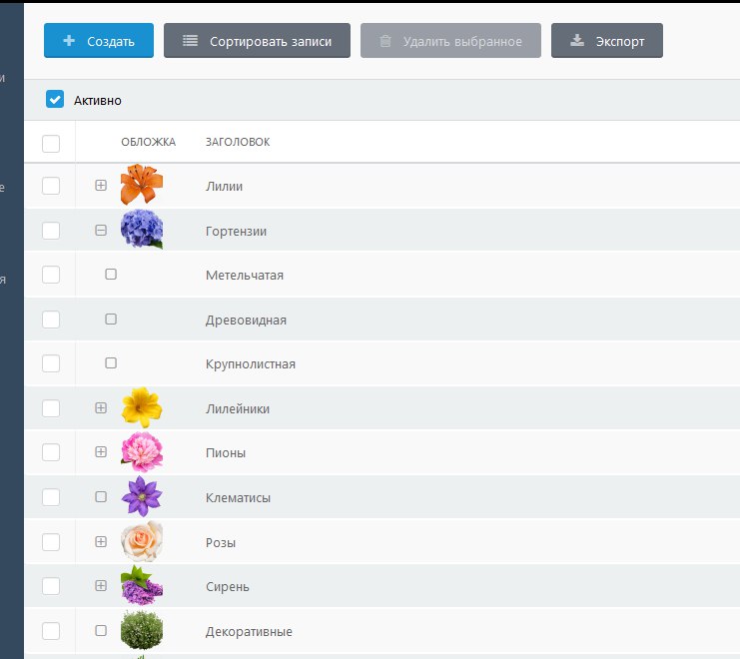Select the Сирень row checkbox

[x=51, y=586]
